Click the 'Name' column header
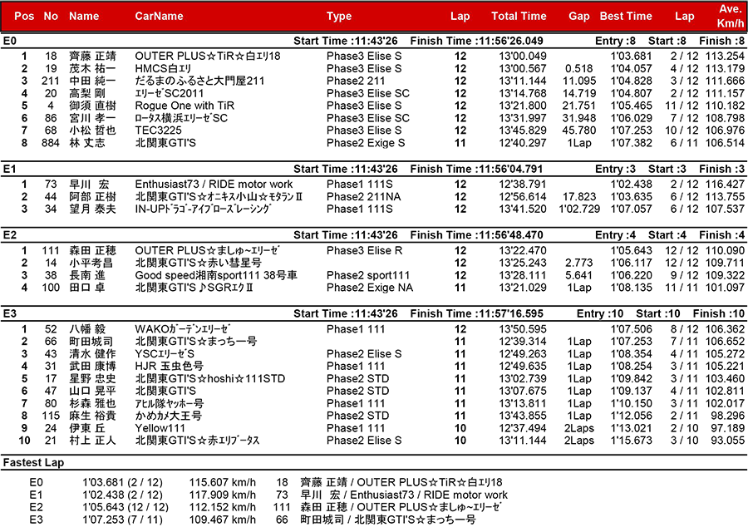The height and width of the screenshot is (527, 748). pos(84,17)
